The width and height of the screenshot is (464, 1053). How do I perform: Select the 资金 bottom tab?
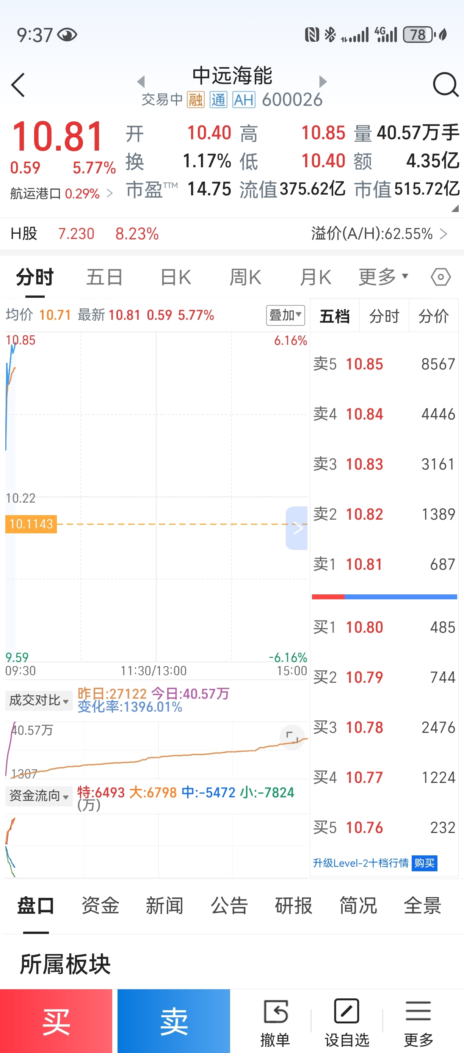100,906
